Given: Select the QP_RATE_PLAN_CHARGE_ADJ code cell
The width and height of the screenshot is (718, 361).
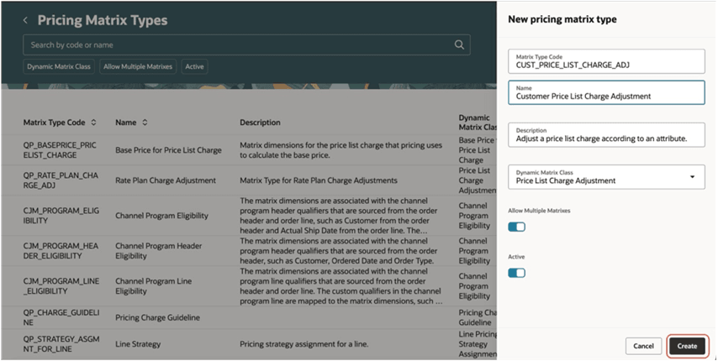Looking at the screenshot, I should [x=61, y=180].
